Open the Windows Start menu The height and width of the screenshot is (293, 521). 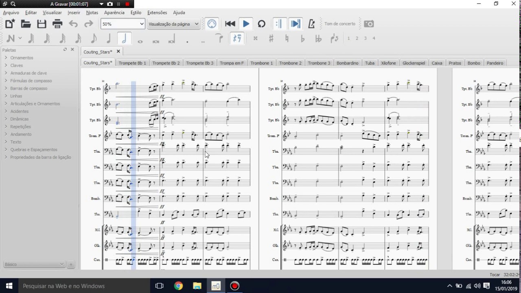[9, 286]
